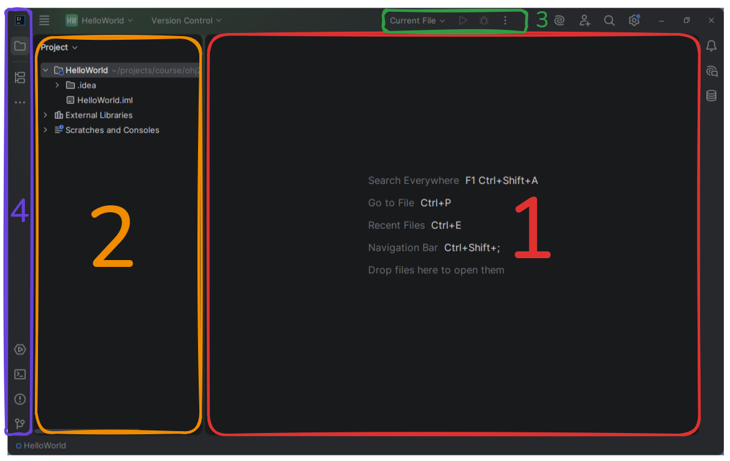Image resolution: width=730 pixels, height=461 pixels.
Task: Open the Structure tool window icon
Action: pos(20,78)
